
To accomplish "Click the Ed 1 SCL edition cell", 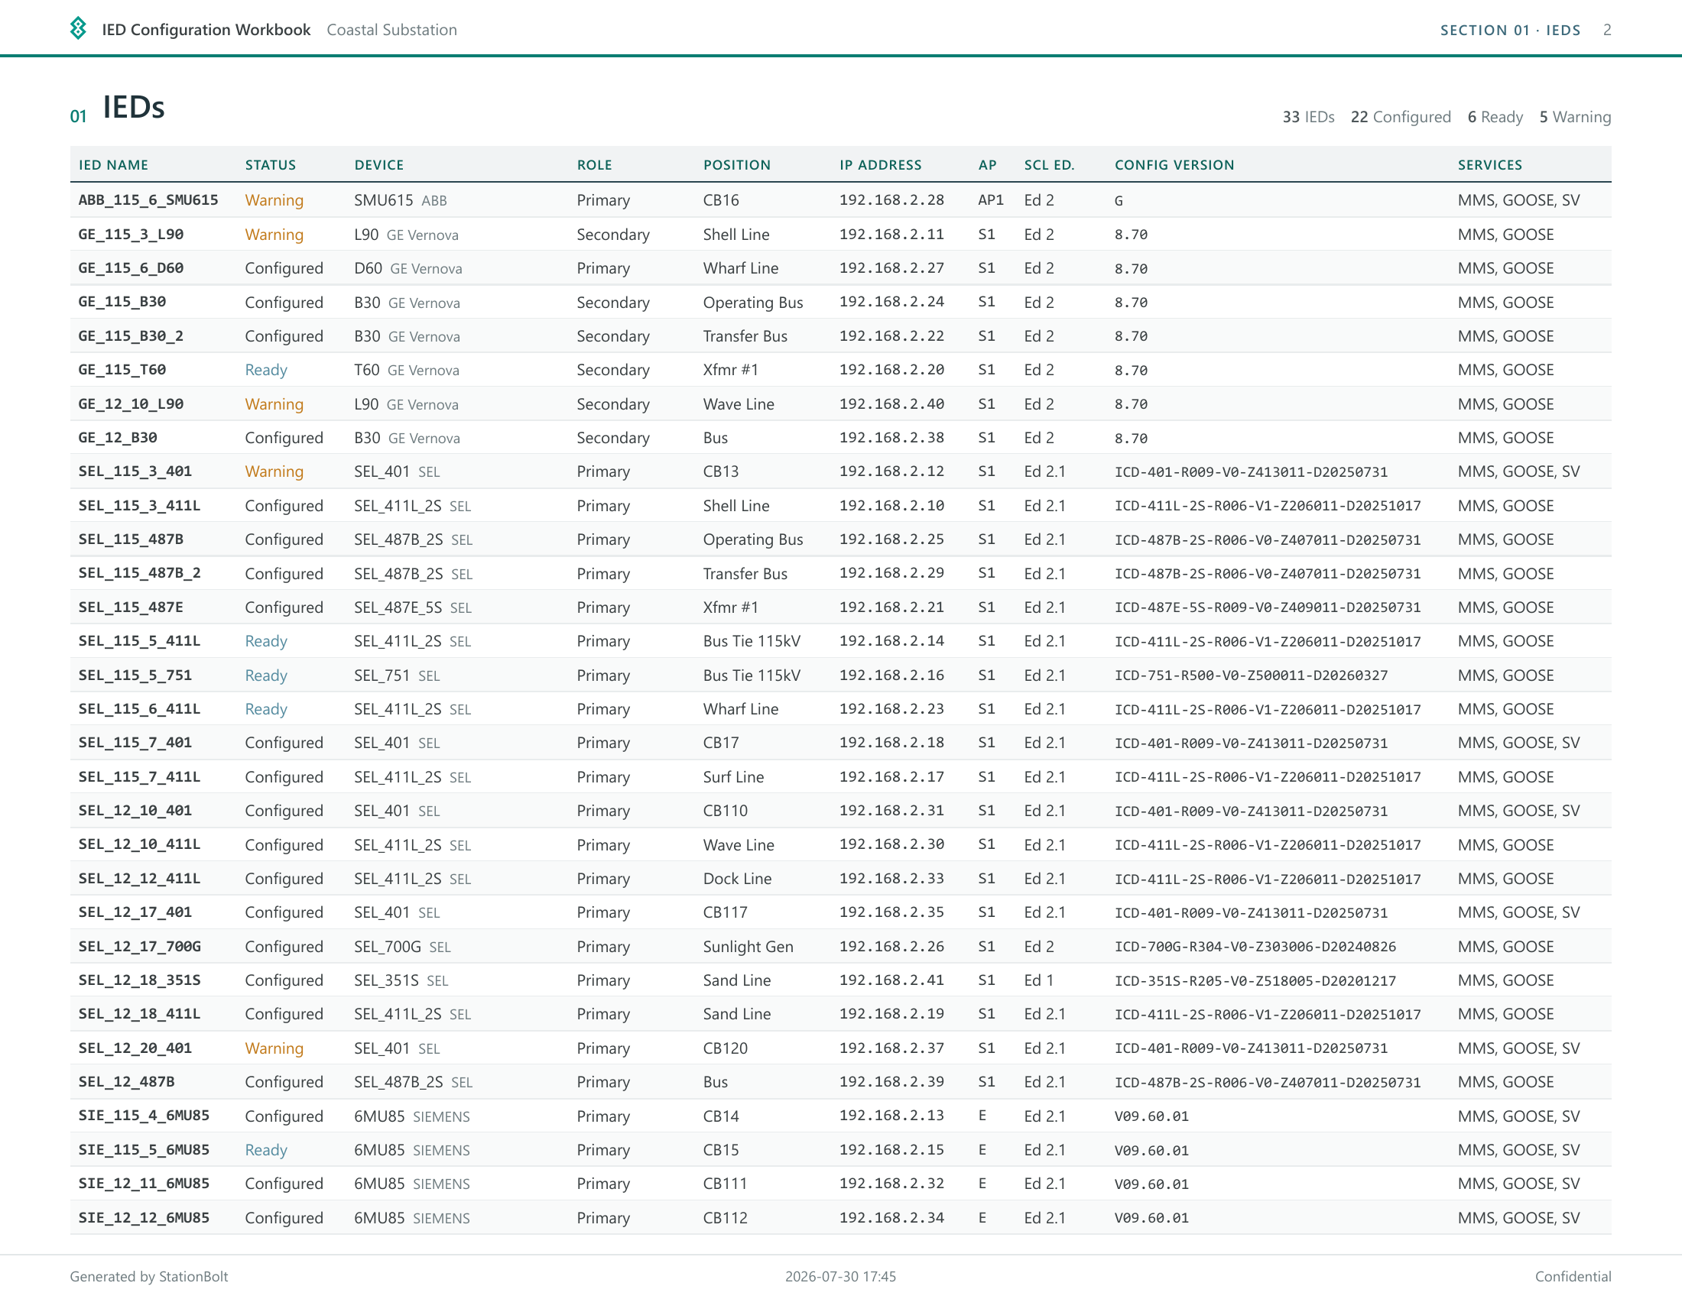I will (x=1038, y=980).
